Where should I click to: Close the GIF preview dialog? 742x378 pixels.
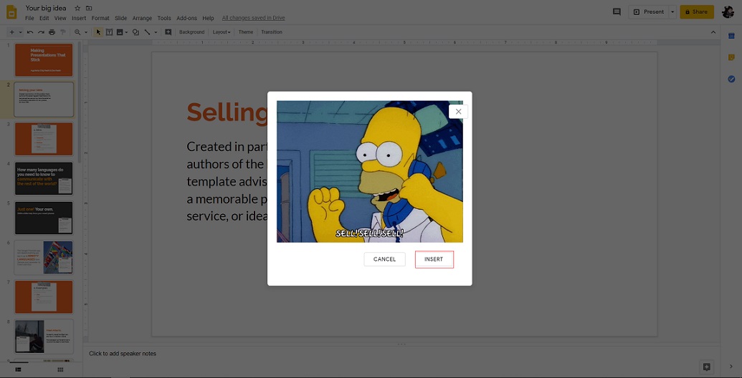(x=458, y=112)
